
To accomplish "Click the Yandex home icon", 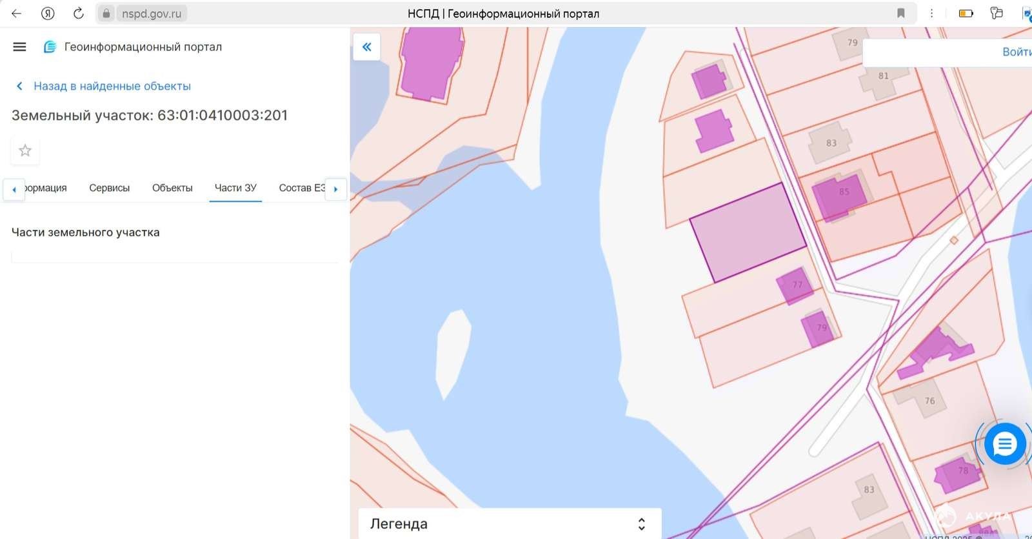I will click(48, 14).
